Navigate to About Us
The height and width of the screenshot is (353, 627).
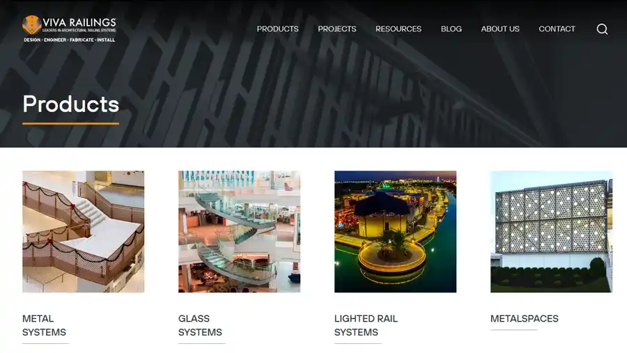[x=500, y=29]
